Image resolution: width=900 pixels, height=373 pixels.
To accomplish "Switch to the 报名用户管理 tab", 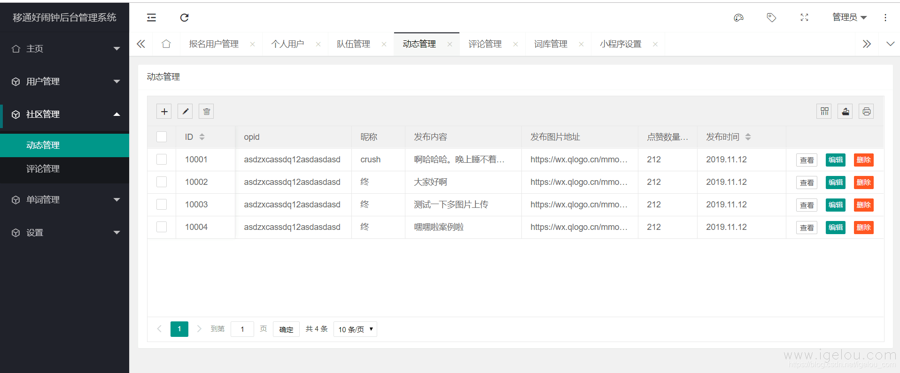I will 214,44.
